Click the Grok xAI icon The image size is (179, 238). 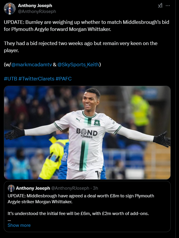(160, 6)
